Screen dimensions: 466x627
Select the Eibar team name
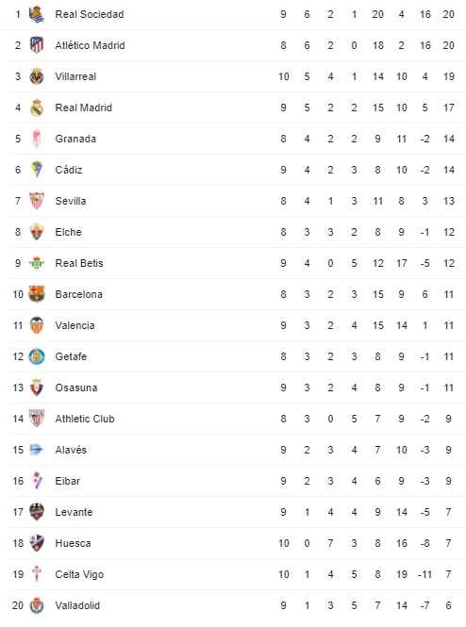[68, 481]
